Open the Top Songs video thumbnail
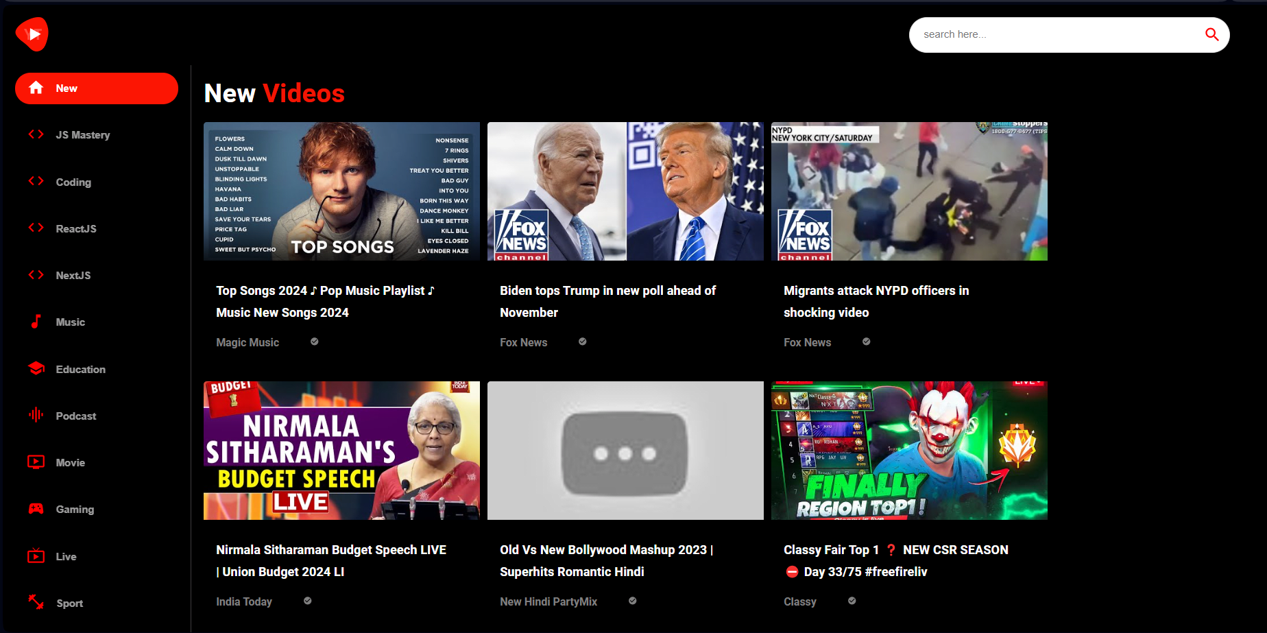Screen dimensions: 1267x633 tap(341, 191)
